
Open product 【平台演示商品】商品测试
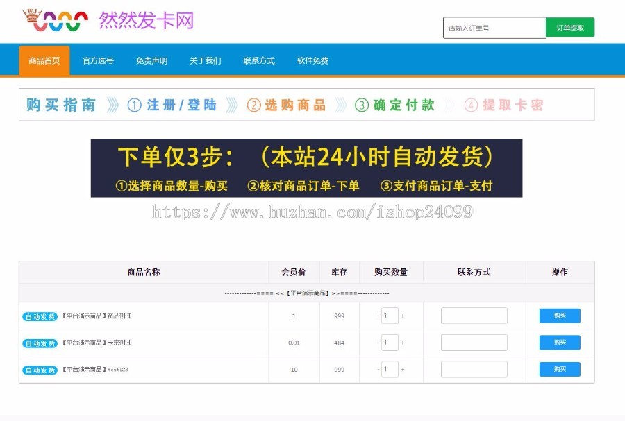click(96, 316)
